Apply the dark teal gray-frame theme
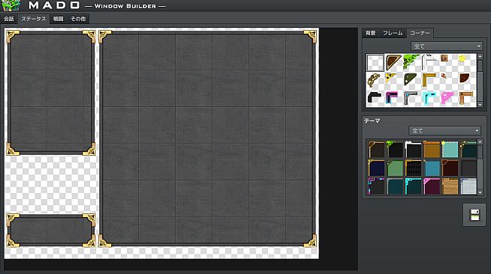491x274 pixels. [395, 186]
